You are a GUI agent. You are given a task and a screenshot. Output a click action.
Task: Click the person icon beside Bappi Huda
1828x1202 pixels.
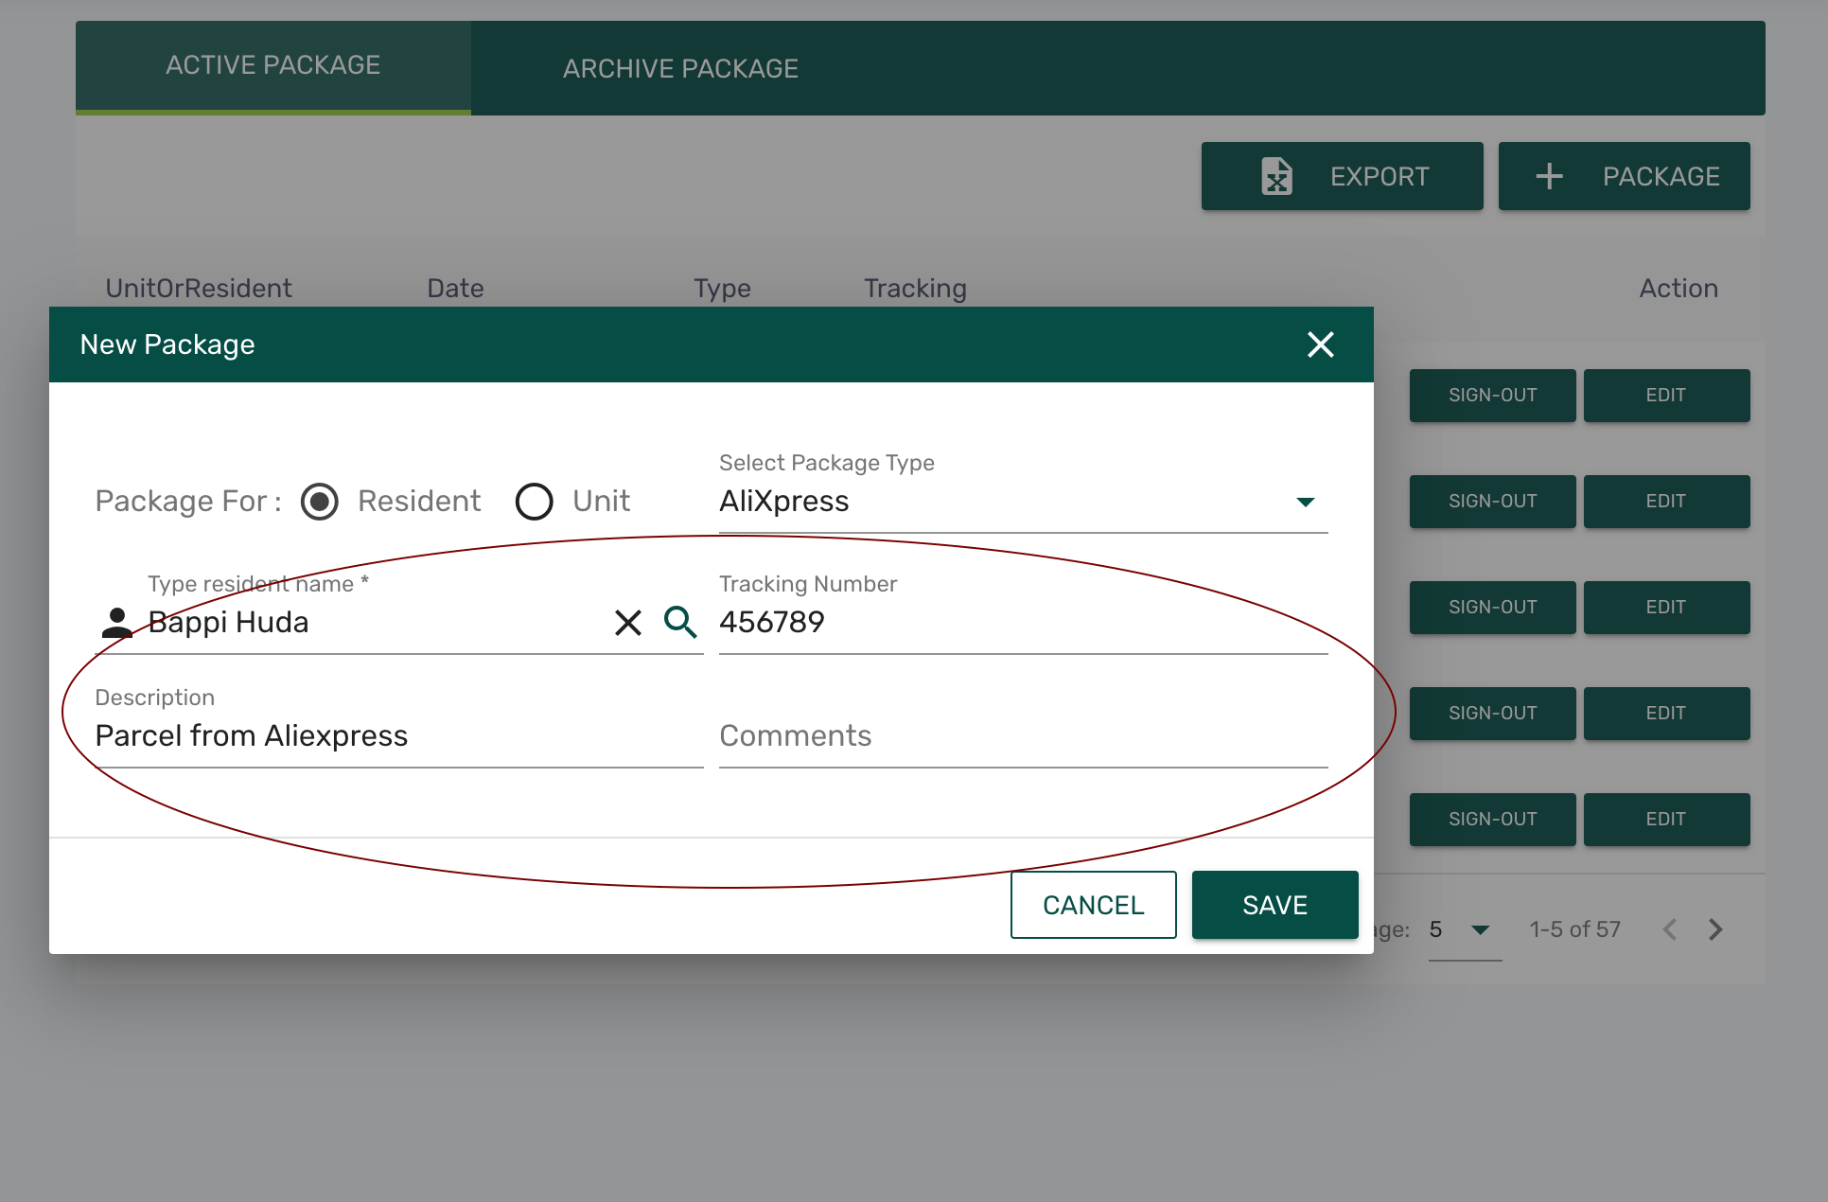116,622
